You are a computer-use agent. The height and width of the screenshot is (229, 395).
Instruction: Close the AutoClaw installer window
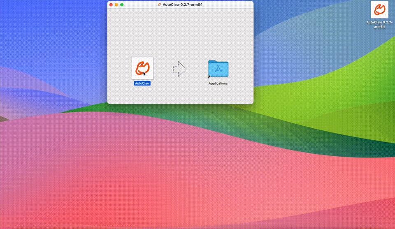[x=111, y=5]
